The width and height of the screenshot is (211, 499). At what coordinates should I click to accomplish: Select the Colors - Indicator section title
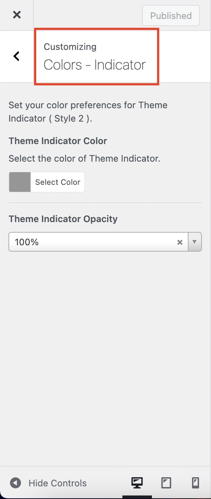[x=95, y=65]
